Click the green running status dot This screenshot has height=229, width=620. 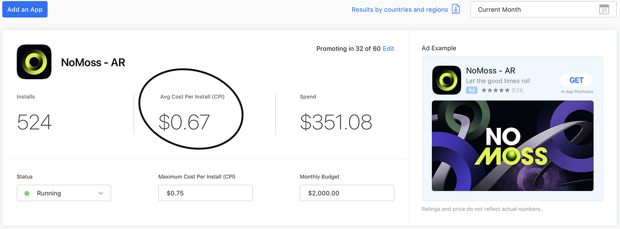(x=27, y=193)
